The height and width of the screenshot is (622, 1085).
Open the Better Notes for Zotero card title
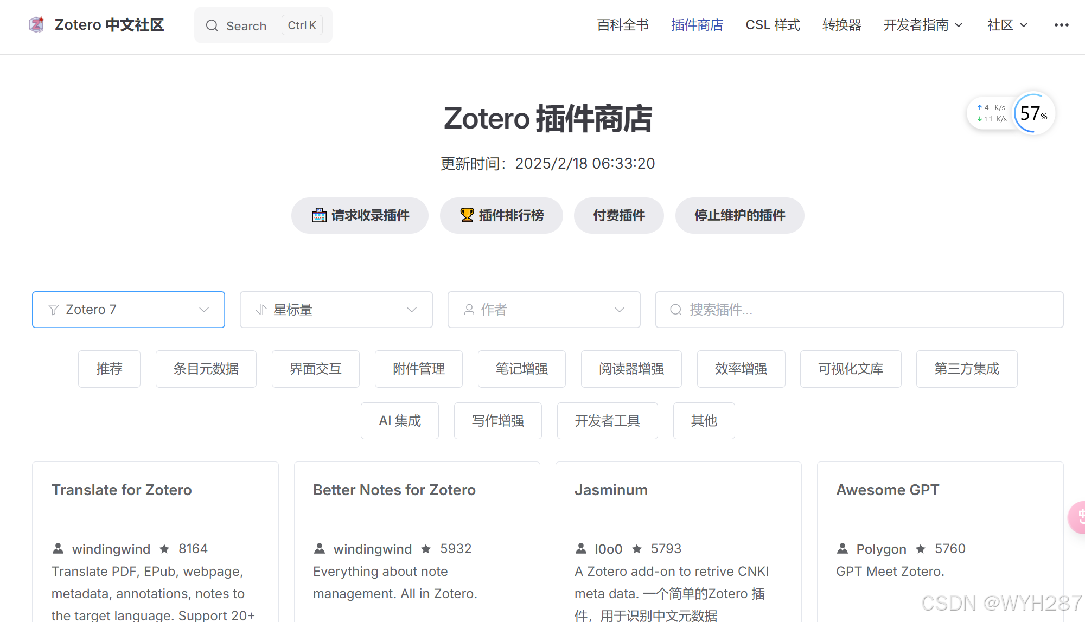point(394,490)
